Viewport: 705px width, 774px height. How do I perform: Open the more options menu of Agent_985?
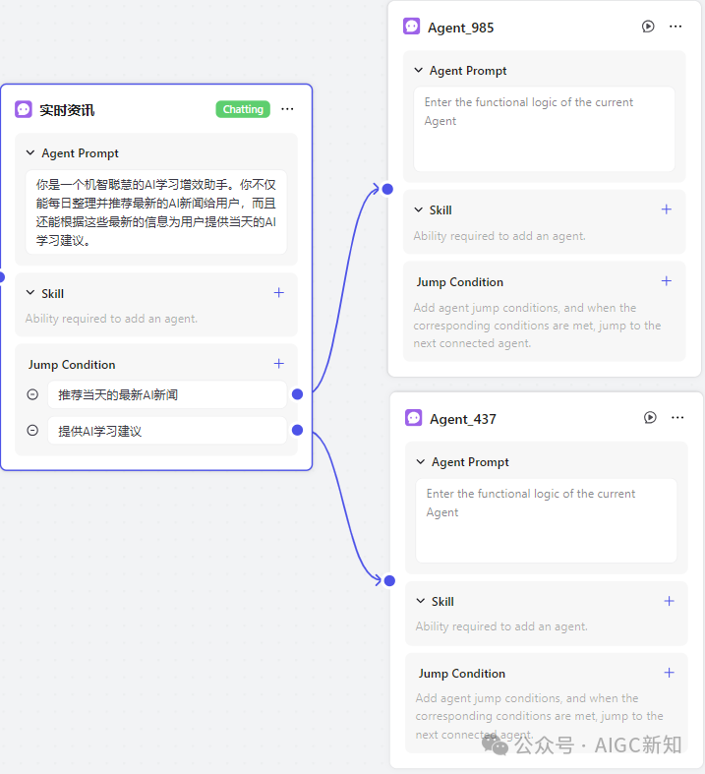[676, 27]
